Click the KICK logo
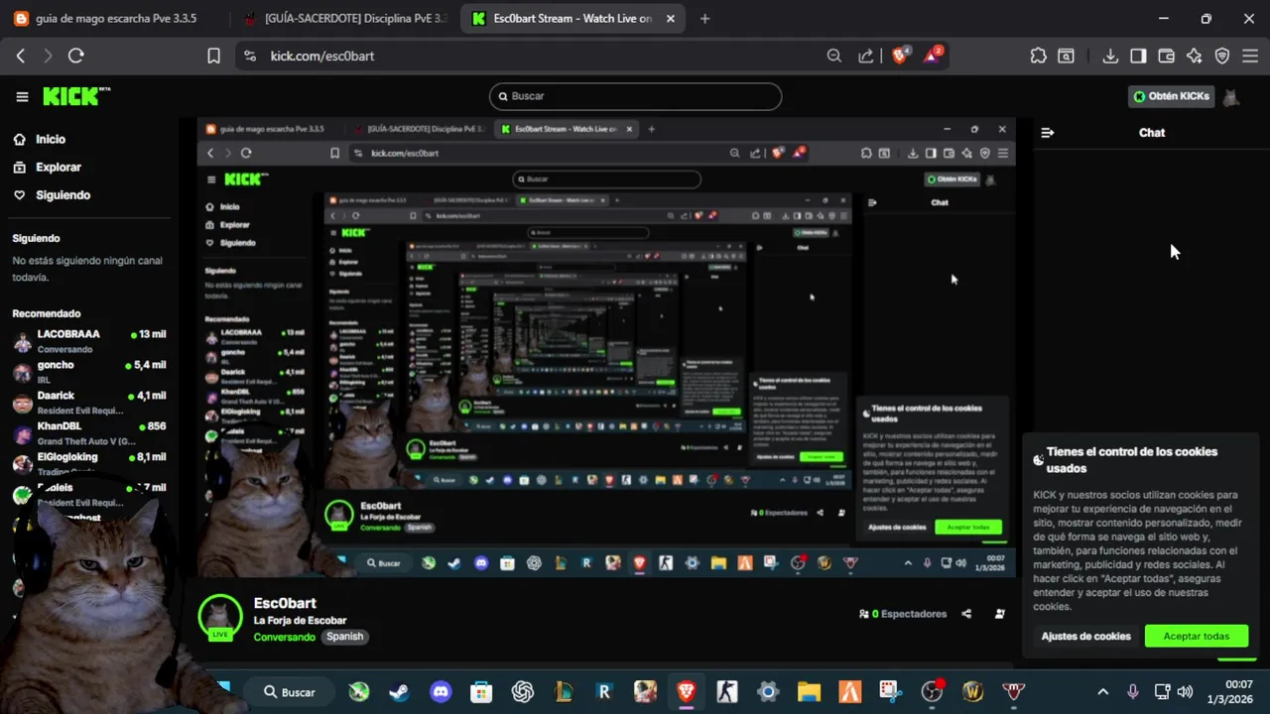Viewport: 1270px width, 714px height. pyautogui.click(x=75, y=96)
